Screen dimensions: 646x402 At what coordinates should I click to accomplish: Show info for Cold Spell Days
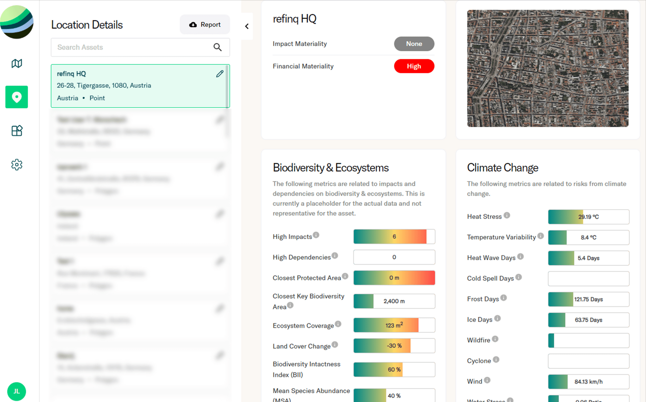tap(518, 277)
